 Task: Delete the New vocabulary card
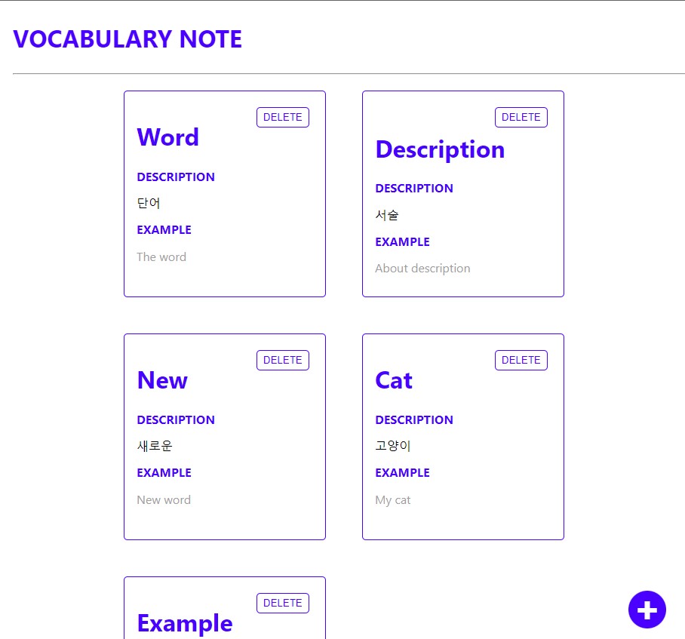pos(282,360)
